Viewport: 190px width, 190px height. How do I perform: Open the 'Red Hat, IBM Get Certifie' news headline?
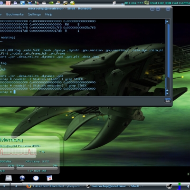click(170, 3)
